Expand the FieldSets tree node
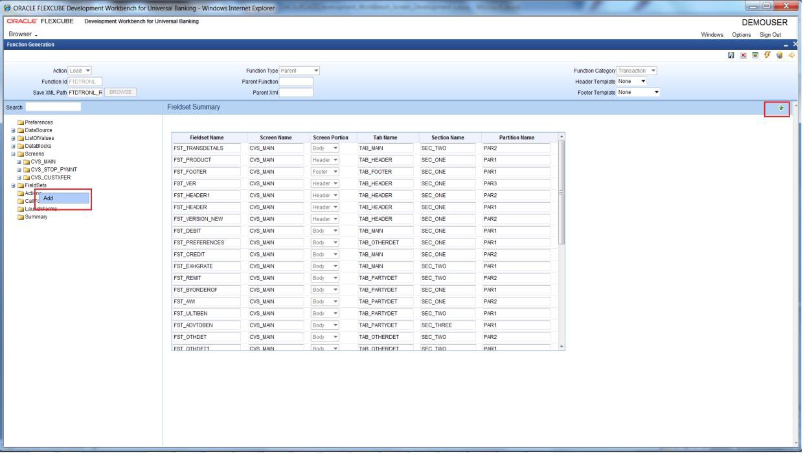The width and height of the screenshot is (805, 453). coord(14,185)
